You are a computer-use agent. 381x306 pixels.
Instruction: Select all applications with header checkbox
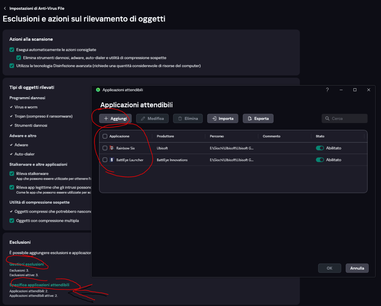click(x=105, y=136)
